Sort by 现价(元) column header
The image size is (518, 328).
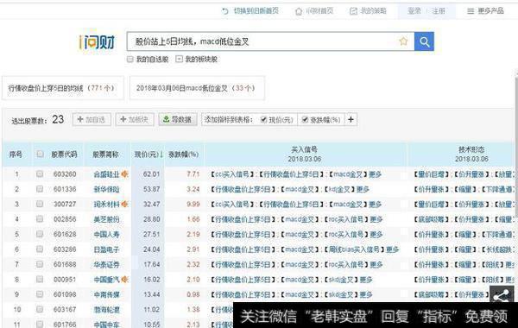pos(148,155)
